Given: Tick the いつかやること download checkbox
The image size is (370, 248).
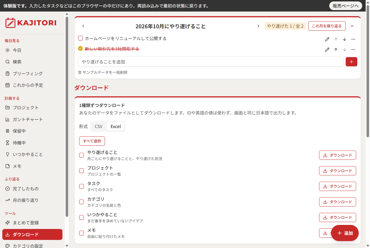Looking at the screenshot, I should 82,217.
